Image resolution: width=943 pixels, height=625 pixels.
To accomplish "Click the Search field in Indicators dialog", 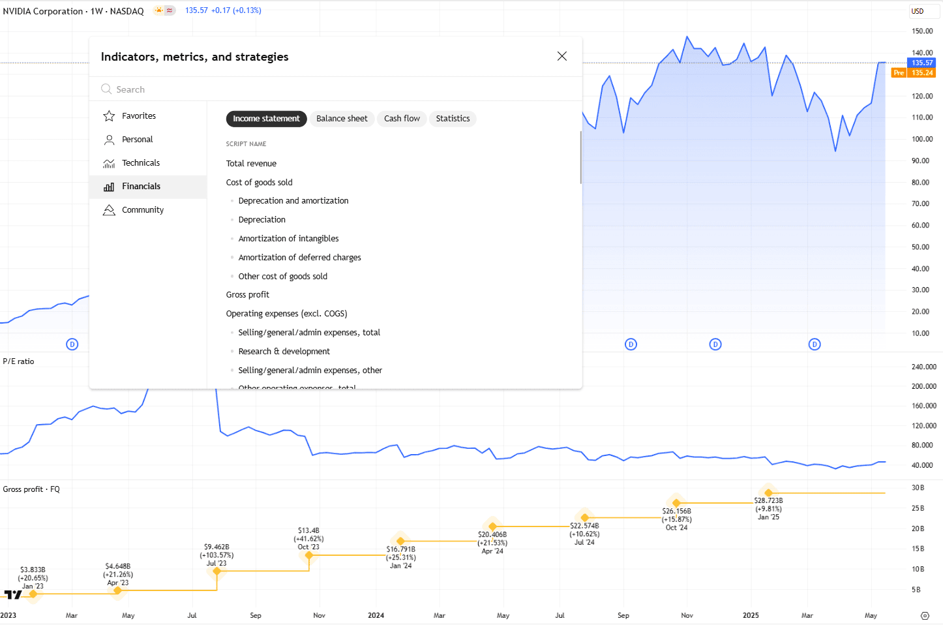I will click(x=335, y=89).
